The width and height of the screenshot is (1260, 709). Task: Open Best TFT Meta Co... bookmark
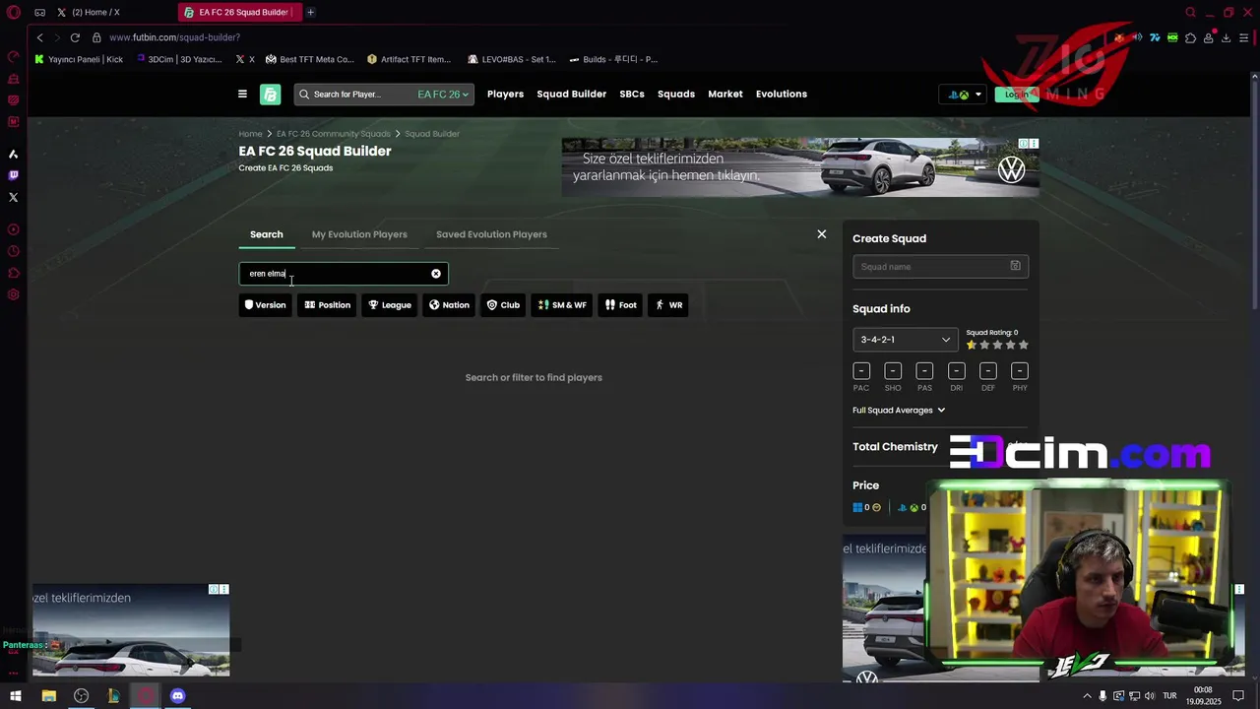tap(309, 59)
